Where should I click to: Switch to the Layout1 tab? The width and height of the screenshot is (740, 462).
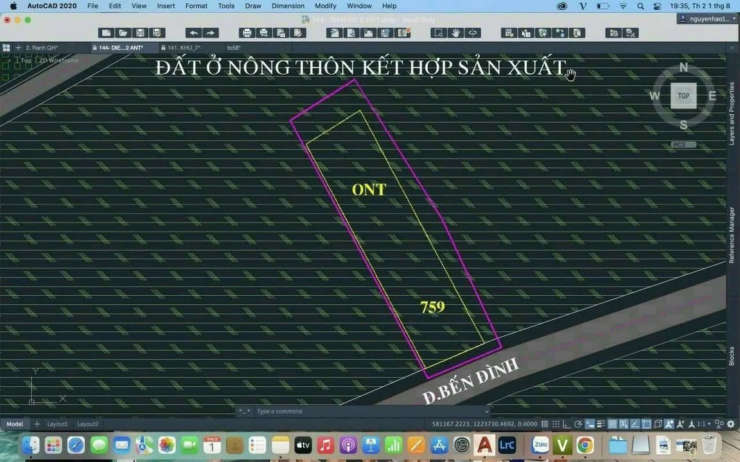tap(57, 424)
